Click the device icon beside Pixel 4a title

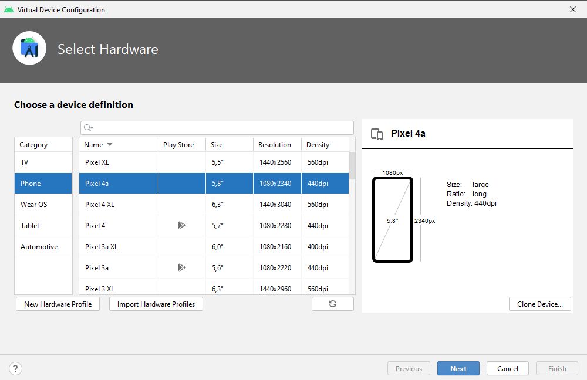[x=377, y=134]
